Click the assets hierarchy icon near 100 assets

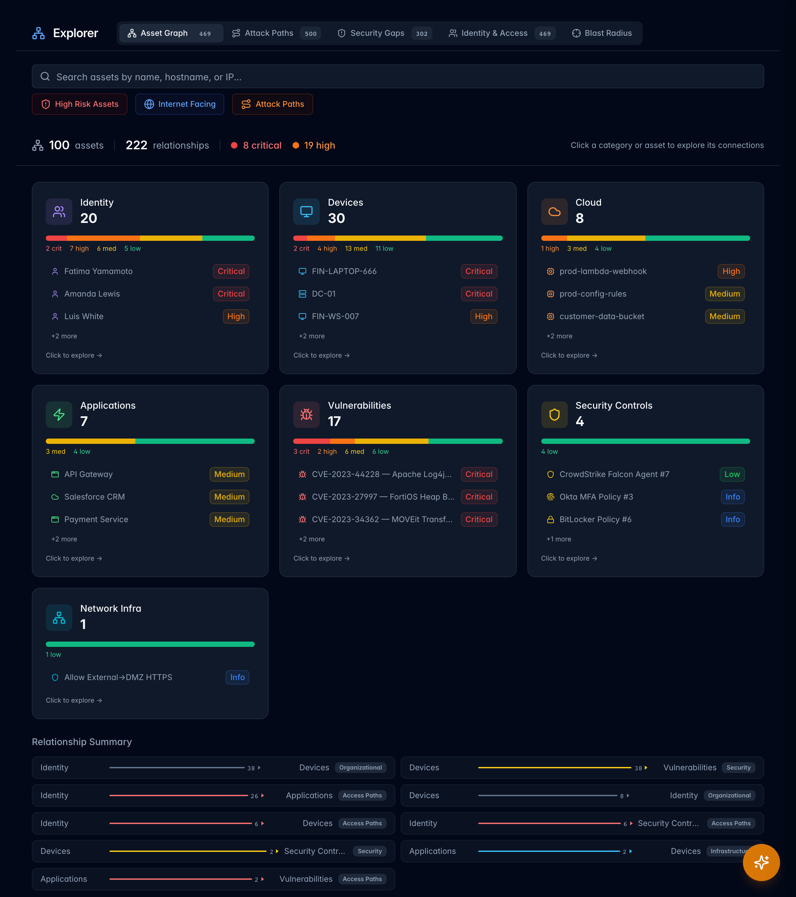point(38,145)
